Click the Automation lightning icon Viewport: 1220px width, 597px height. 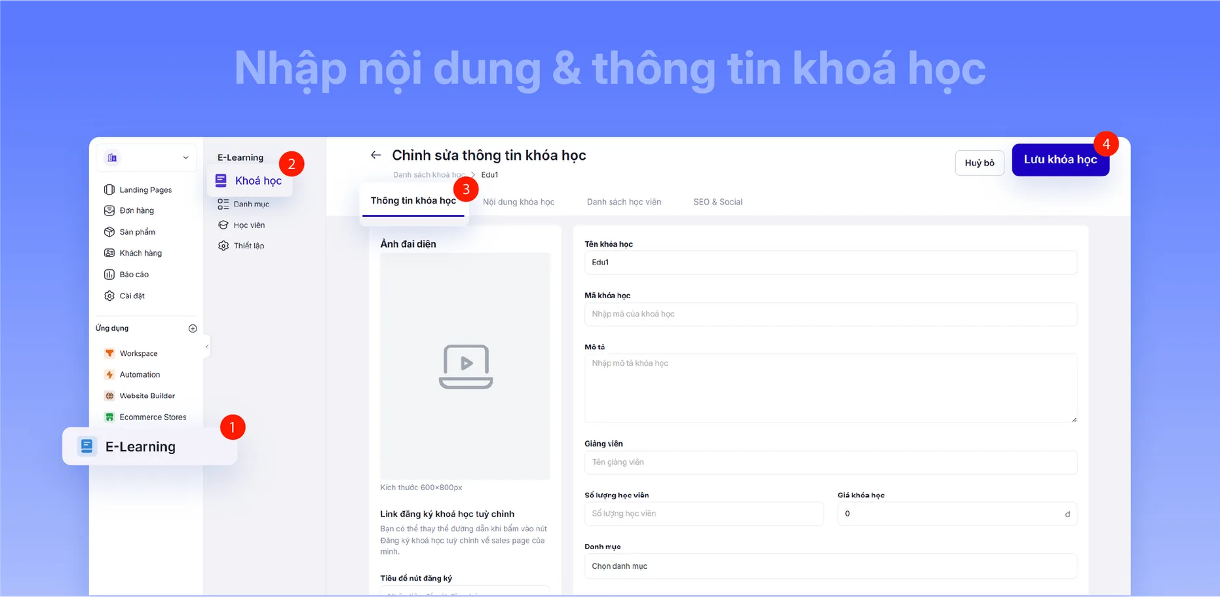coord(109,375)
